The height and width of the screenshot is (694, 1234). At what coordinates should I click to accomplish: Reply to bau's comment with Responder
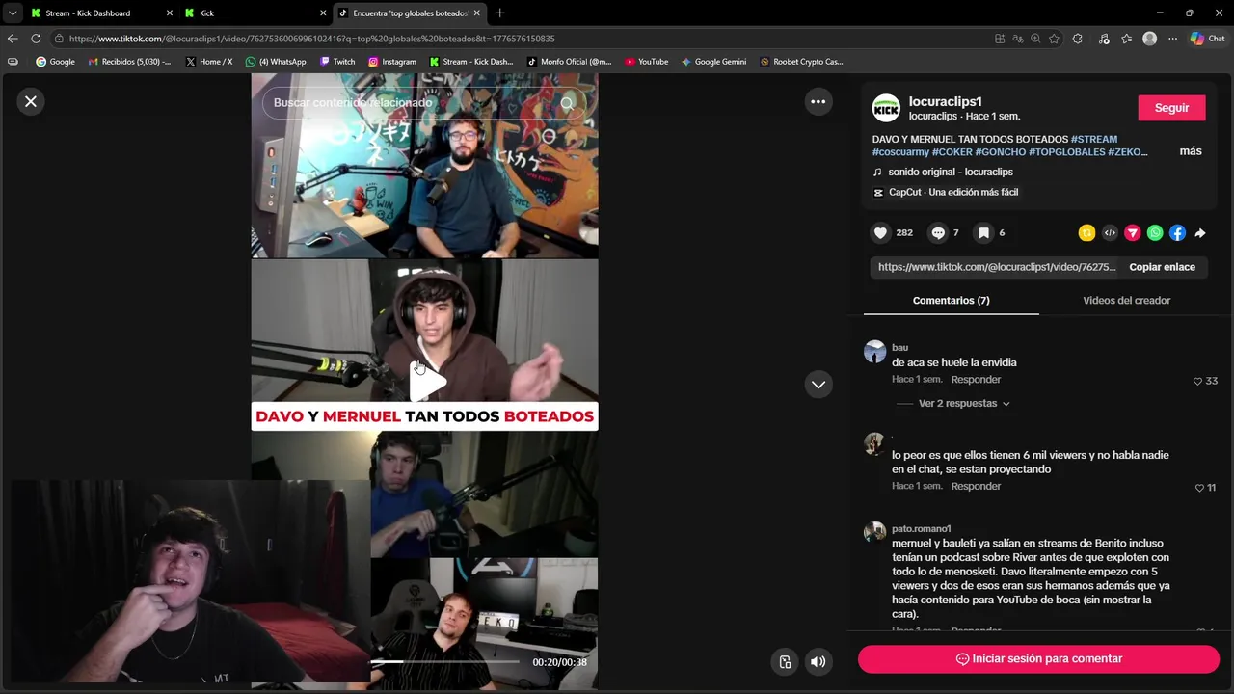tap(976, 380)
